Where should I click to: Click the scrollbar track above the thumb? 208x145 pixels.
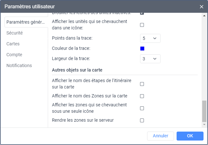click(x=204, y=57)
